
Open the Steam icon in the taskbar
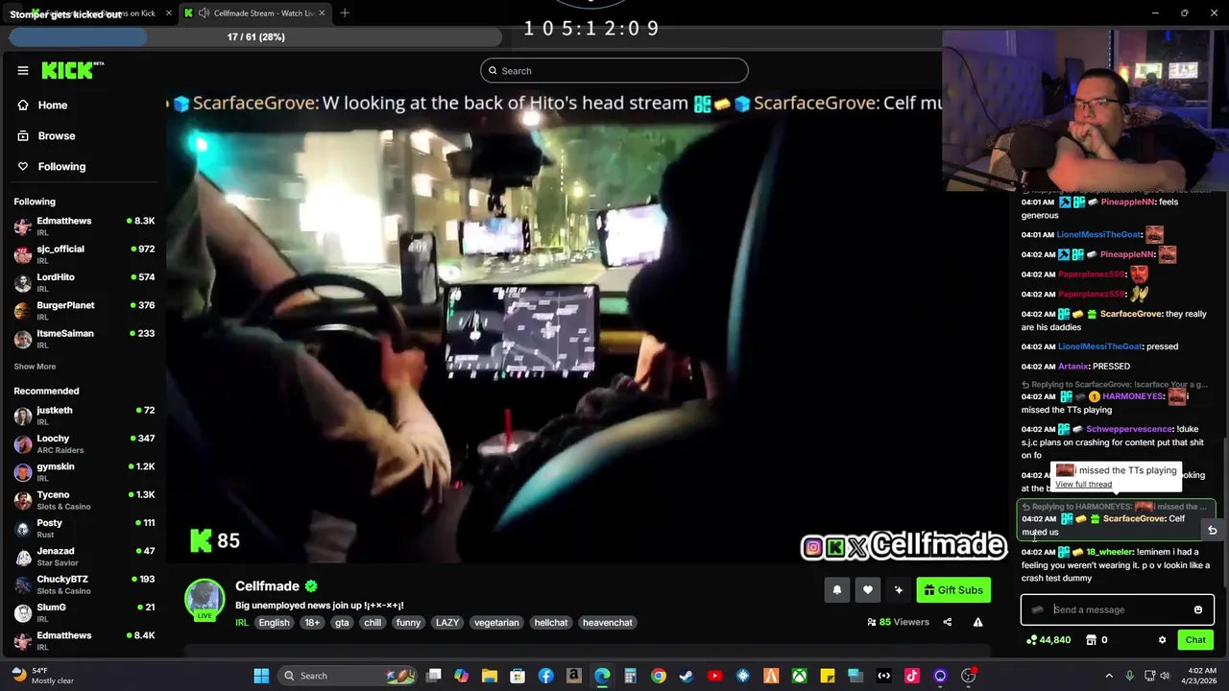pos(686,676)
